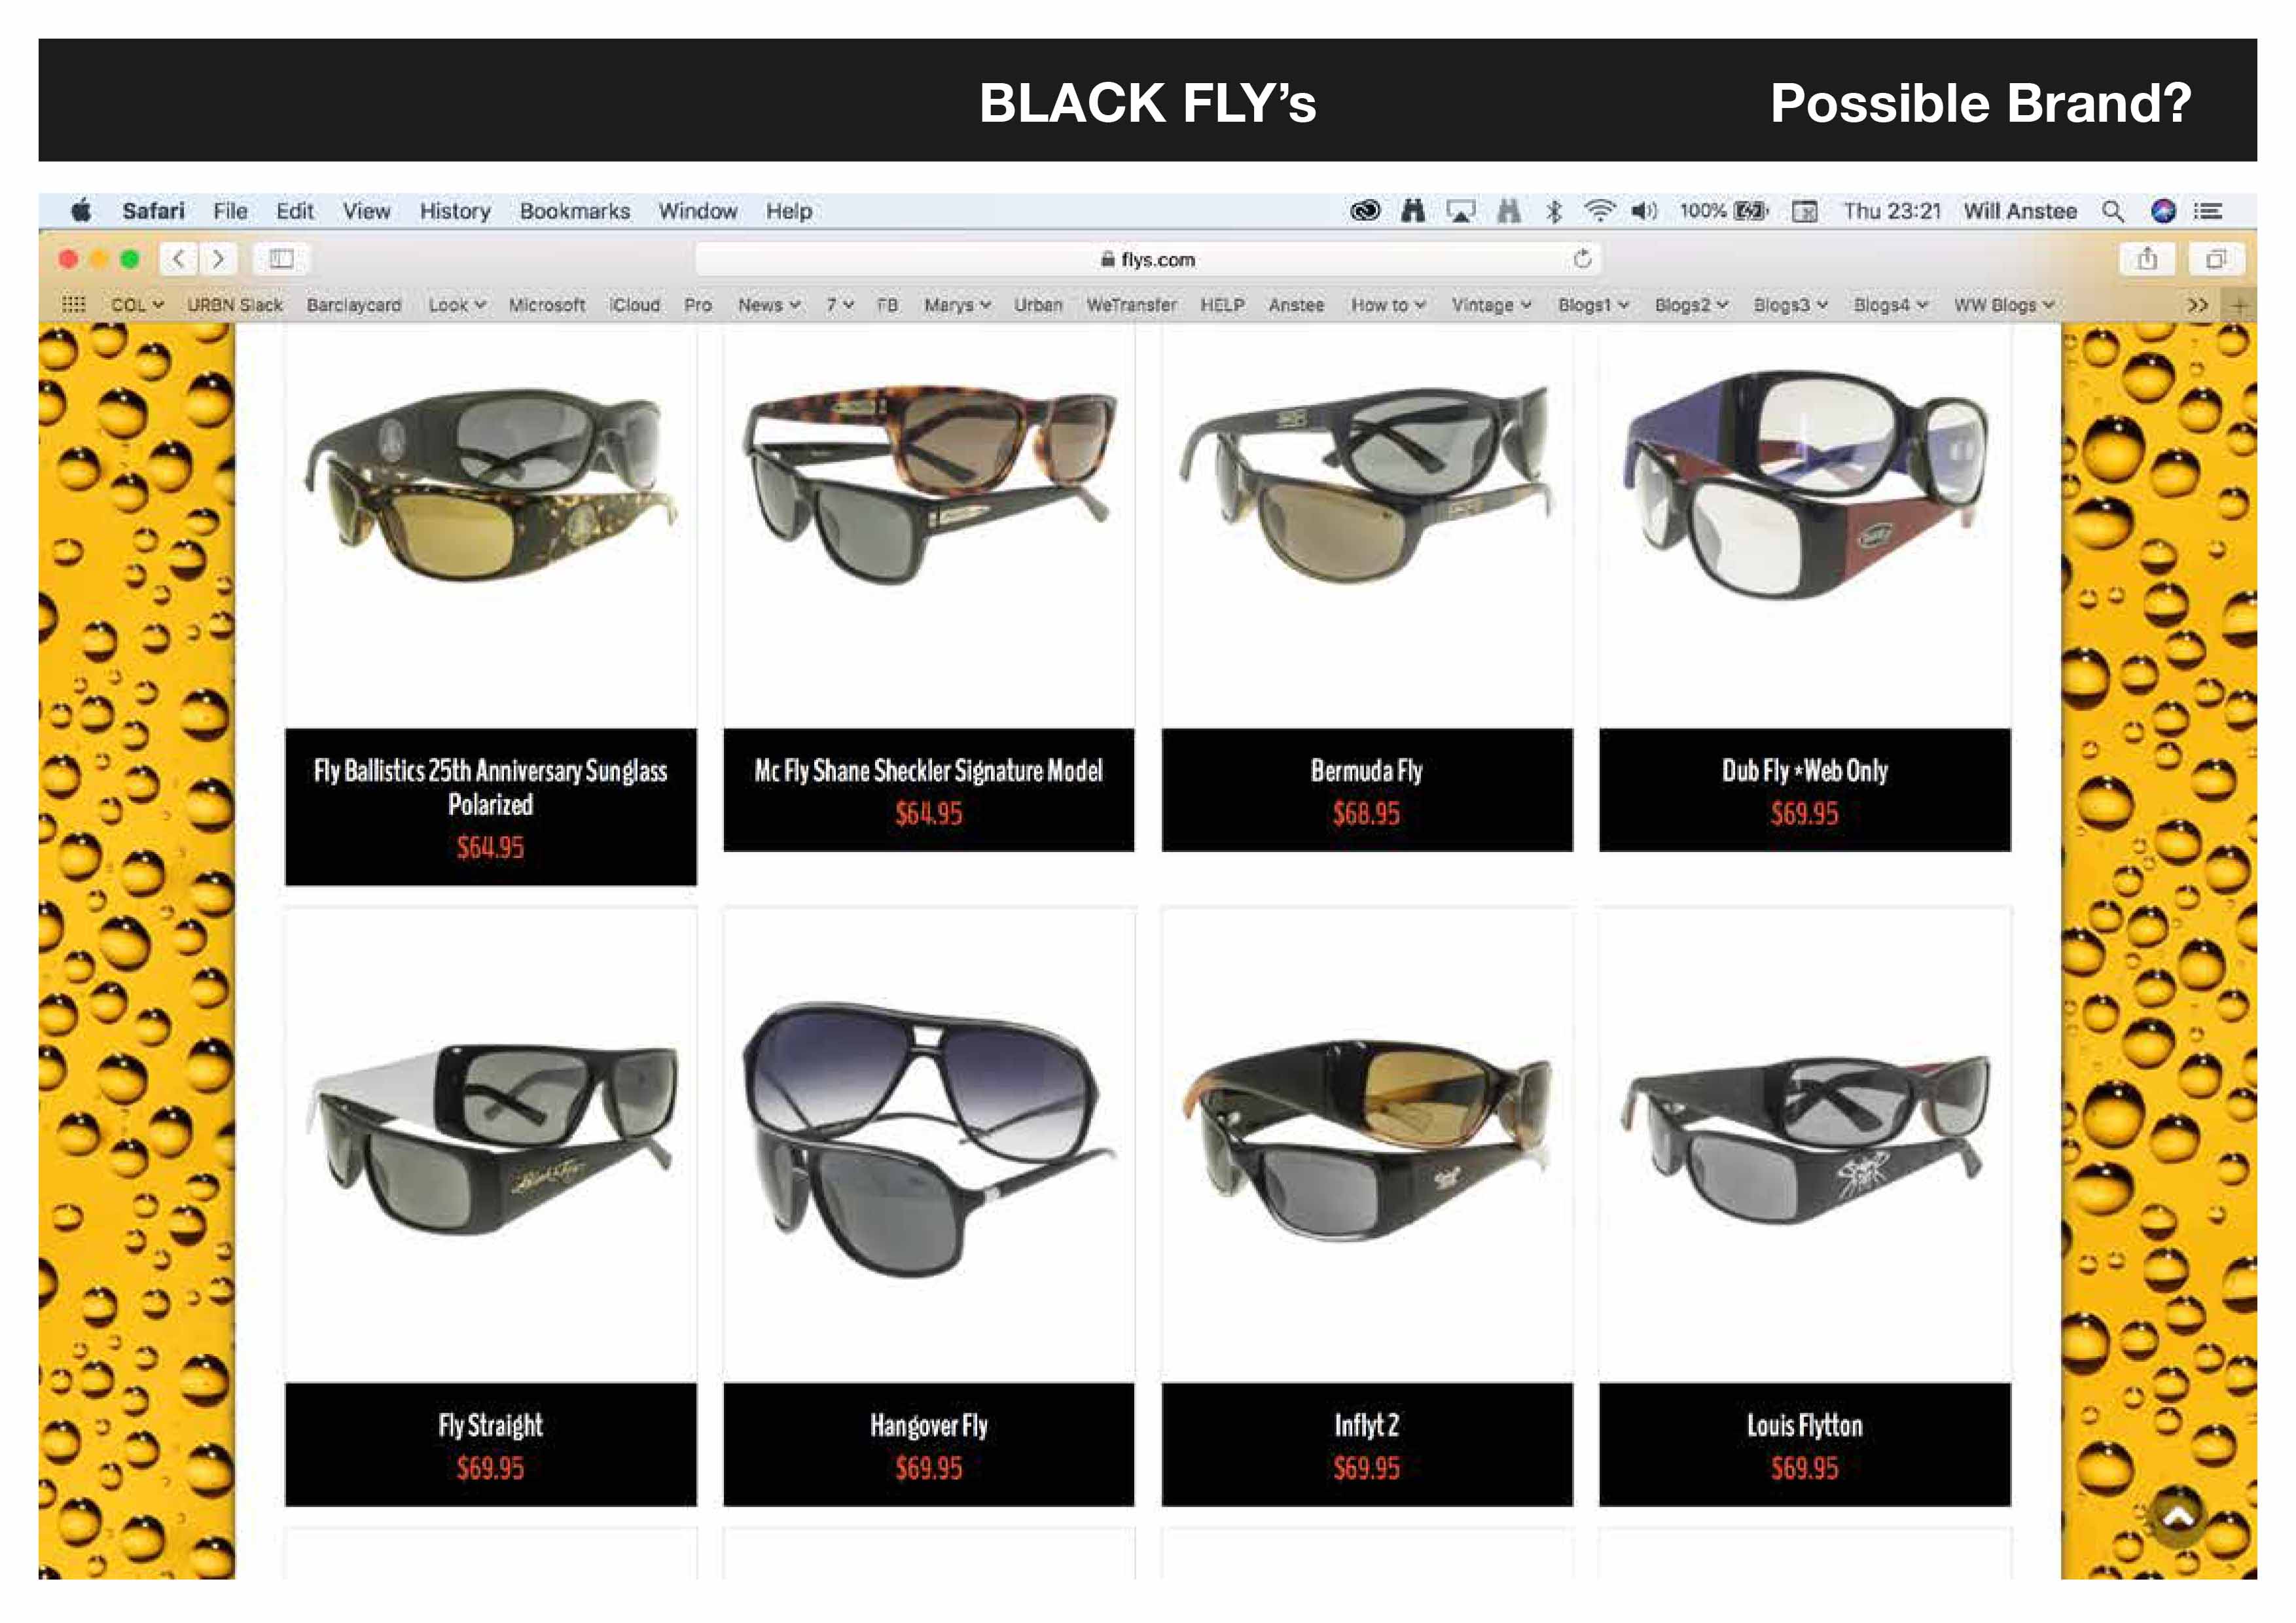Reload the flys.com page
This screenshot has height=1623, width=2296.
1582,260
